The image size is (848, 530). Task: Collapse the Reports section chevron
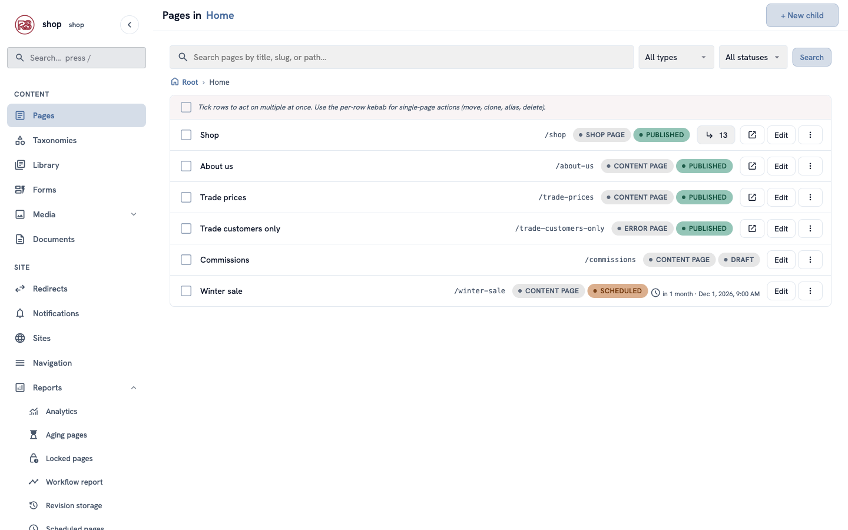(134, 387)
